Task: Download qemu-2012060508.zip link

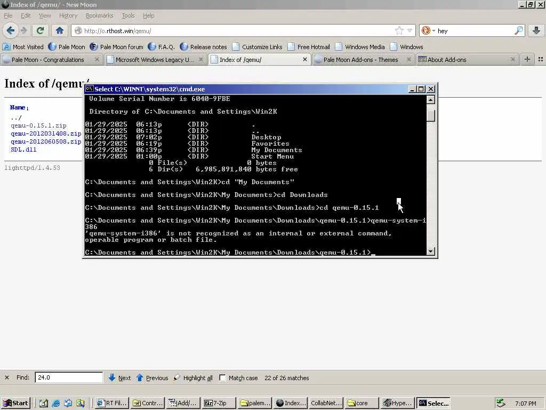Action: (x=46, y=141)
